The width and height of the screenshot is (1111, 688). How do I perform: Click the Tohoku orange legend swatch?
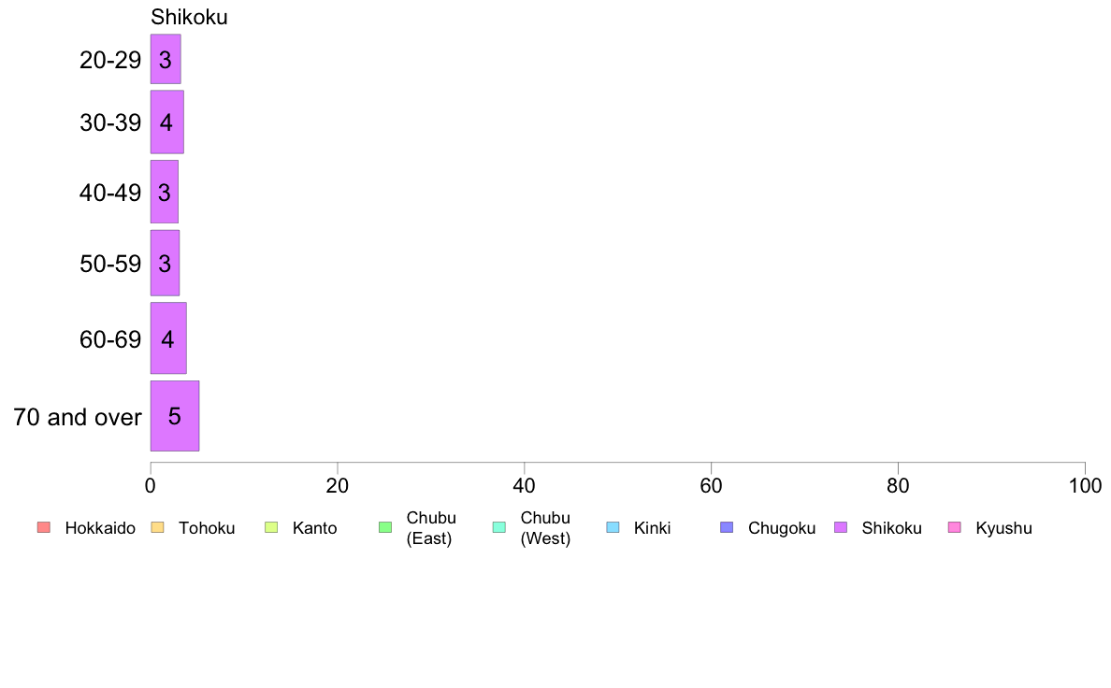click(157, 527)
